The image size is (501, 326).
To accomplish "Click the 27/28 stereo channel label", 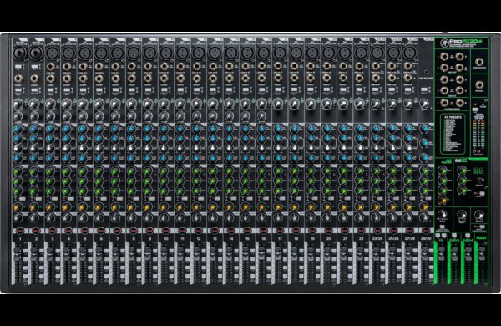I will [x=410, y=239].
